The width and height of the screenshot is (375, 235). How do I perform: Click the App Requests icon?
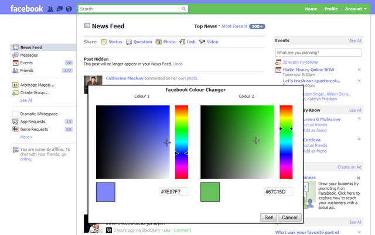15,122
